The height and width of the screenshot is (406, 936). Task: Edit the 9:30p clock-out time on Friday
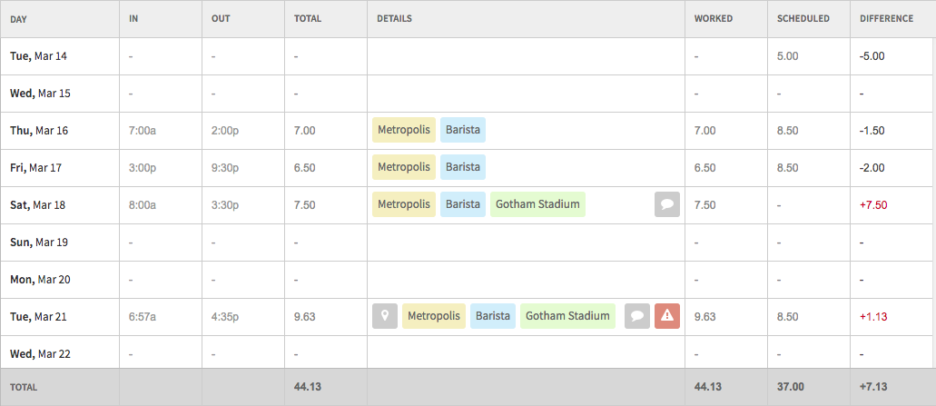[x=225, y=168]
